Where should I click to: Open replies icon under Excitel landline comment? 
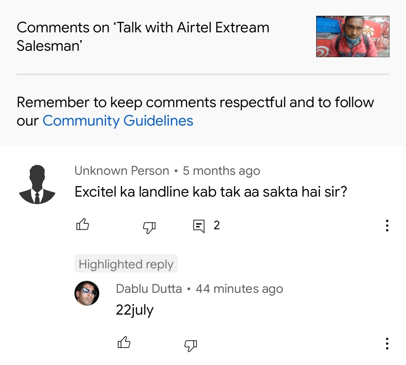tap(199, 226)
